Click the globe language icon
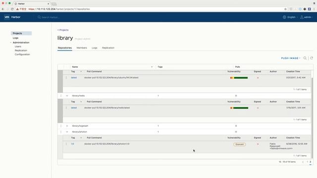 pos(284,17)
